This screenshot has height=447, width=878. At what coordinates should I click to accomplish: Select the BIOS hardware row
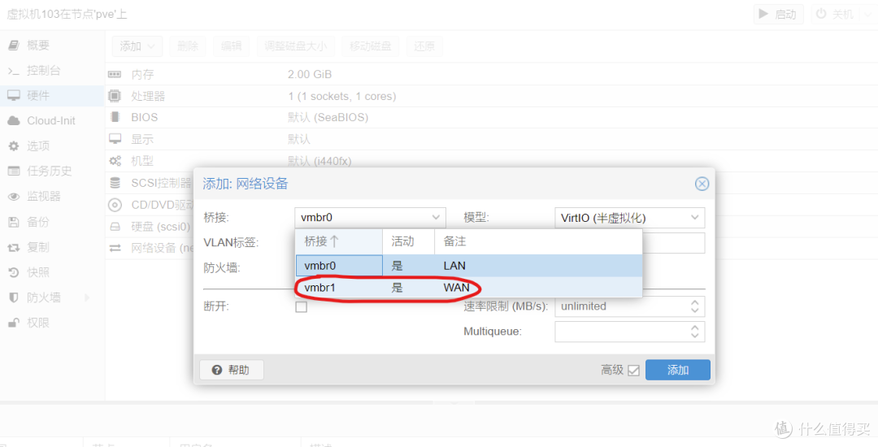tap(492, 118)
